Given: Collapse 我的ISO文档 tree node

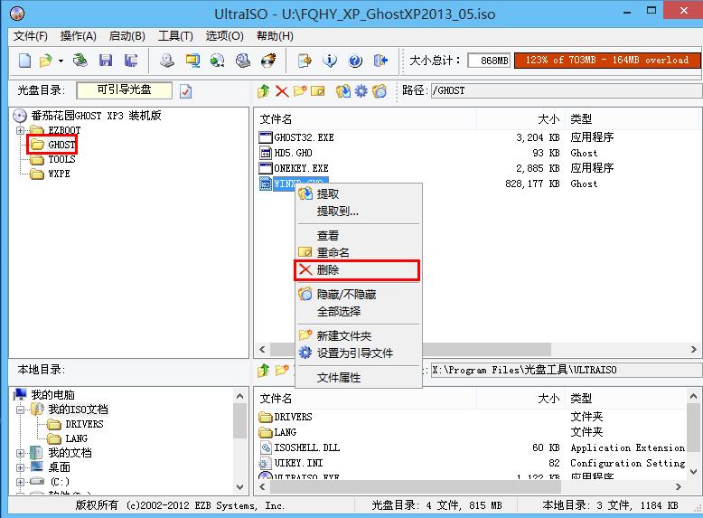Looking at the screenshot, I should point(21,410).
